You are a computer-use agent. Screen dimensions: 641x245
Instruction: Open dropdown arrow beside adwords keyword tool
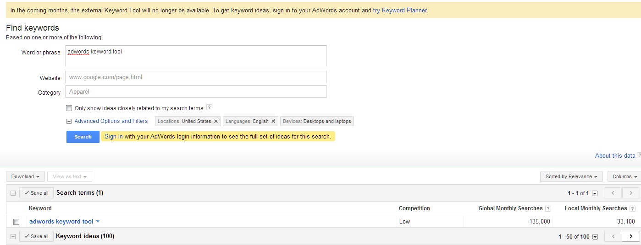(98, 222)
